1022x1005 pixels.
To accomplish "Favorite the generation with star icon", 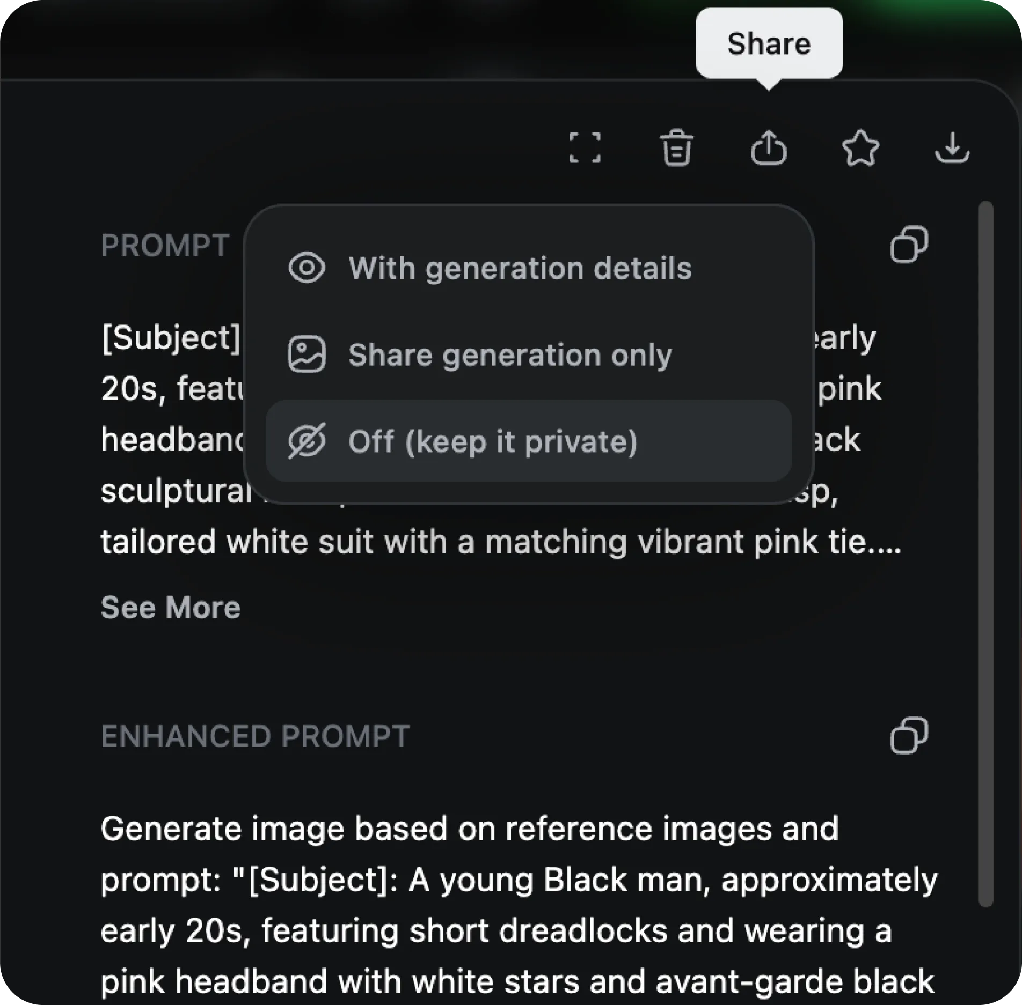I will (860, 147).
